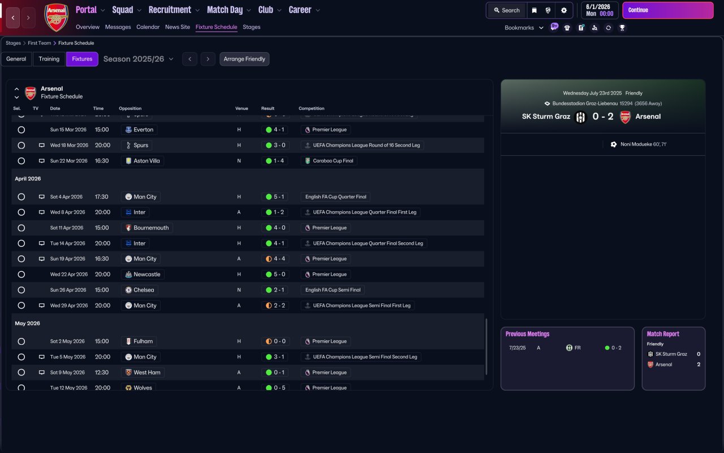The width and height of the screenshot is (724, 453).
Task: Select the Bournemouth fixture radio button
Action: 21,228
